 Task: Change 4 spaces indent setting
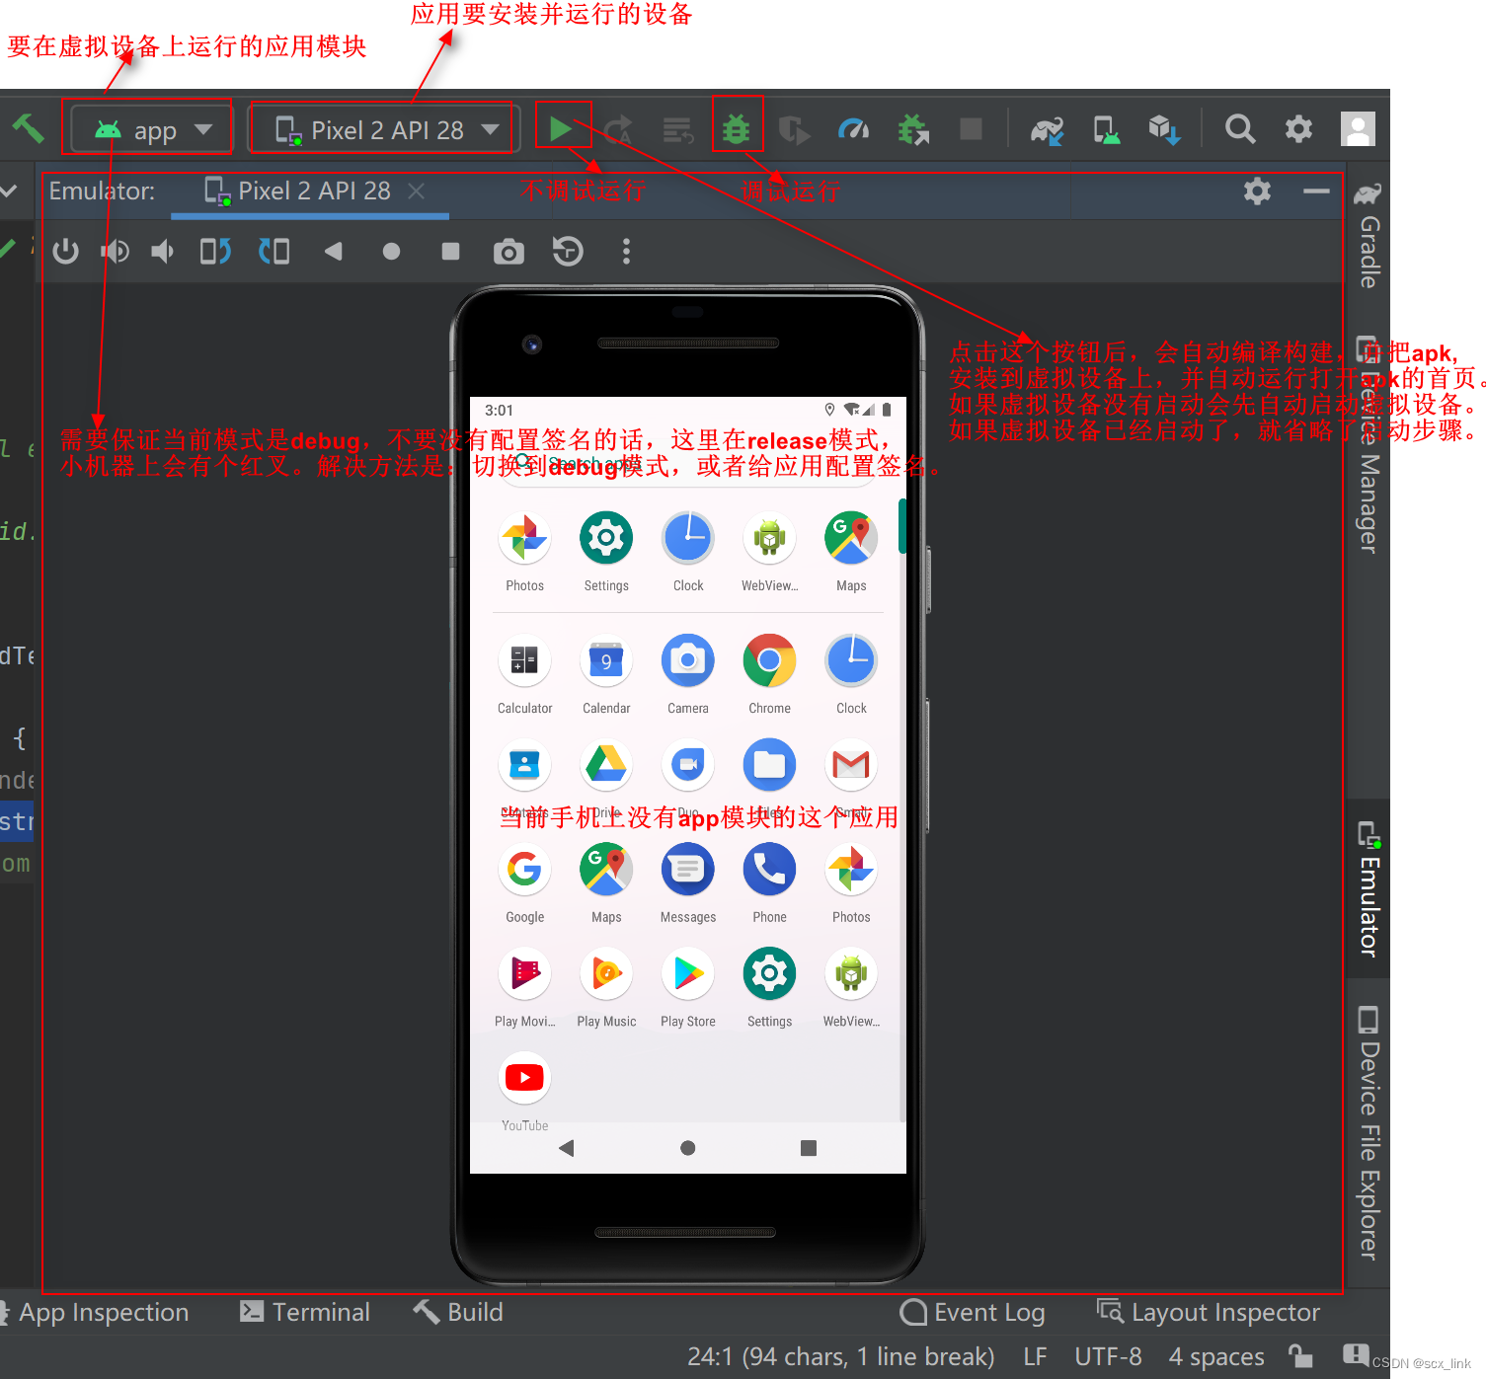tap(1216, 1357)
